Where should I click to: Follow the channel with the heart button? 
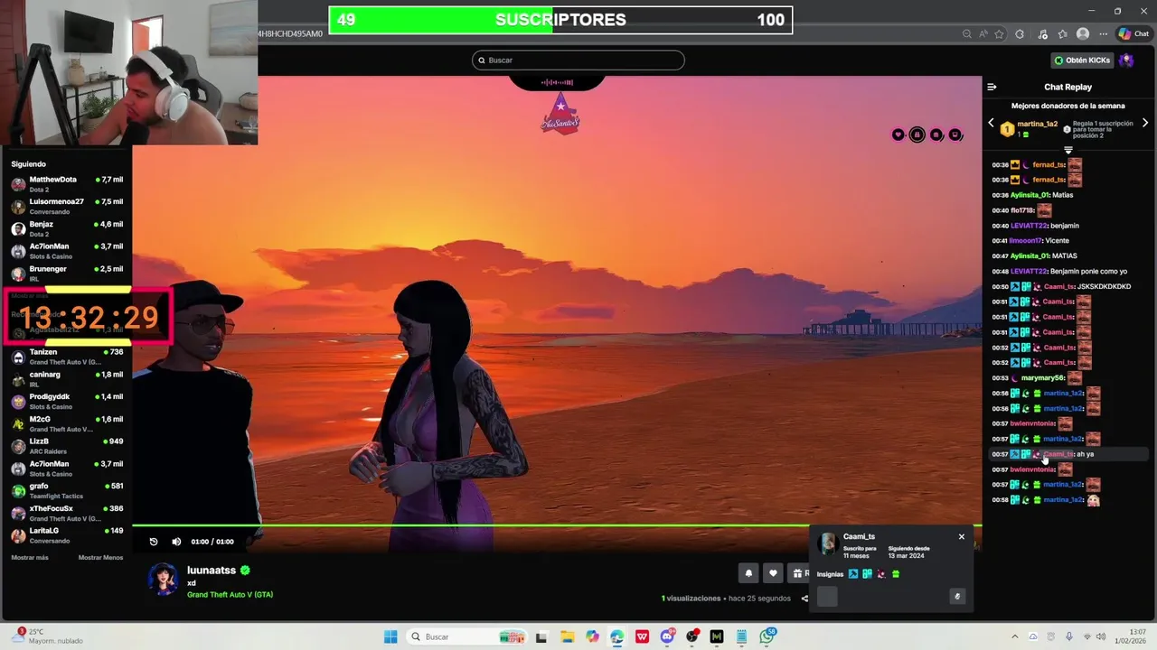773,572
